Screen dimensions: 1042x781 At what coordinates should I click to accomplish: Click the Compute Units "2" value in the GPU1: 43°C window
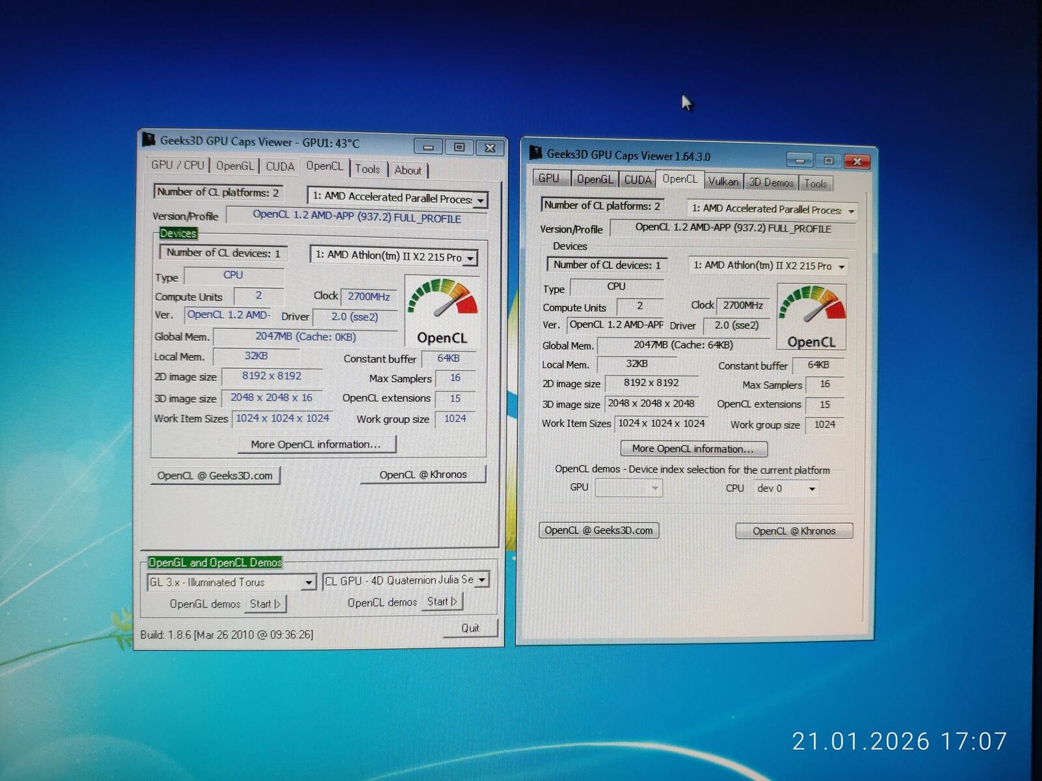tap(259, 295)
